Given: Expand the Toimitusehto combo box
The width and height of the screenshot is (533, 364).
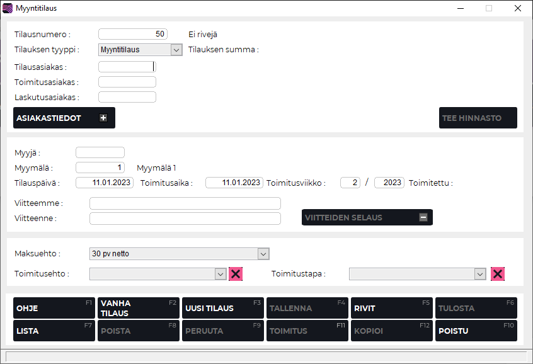Looking at the screenshot, I should click(x=220, y=274).
